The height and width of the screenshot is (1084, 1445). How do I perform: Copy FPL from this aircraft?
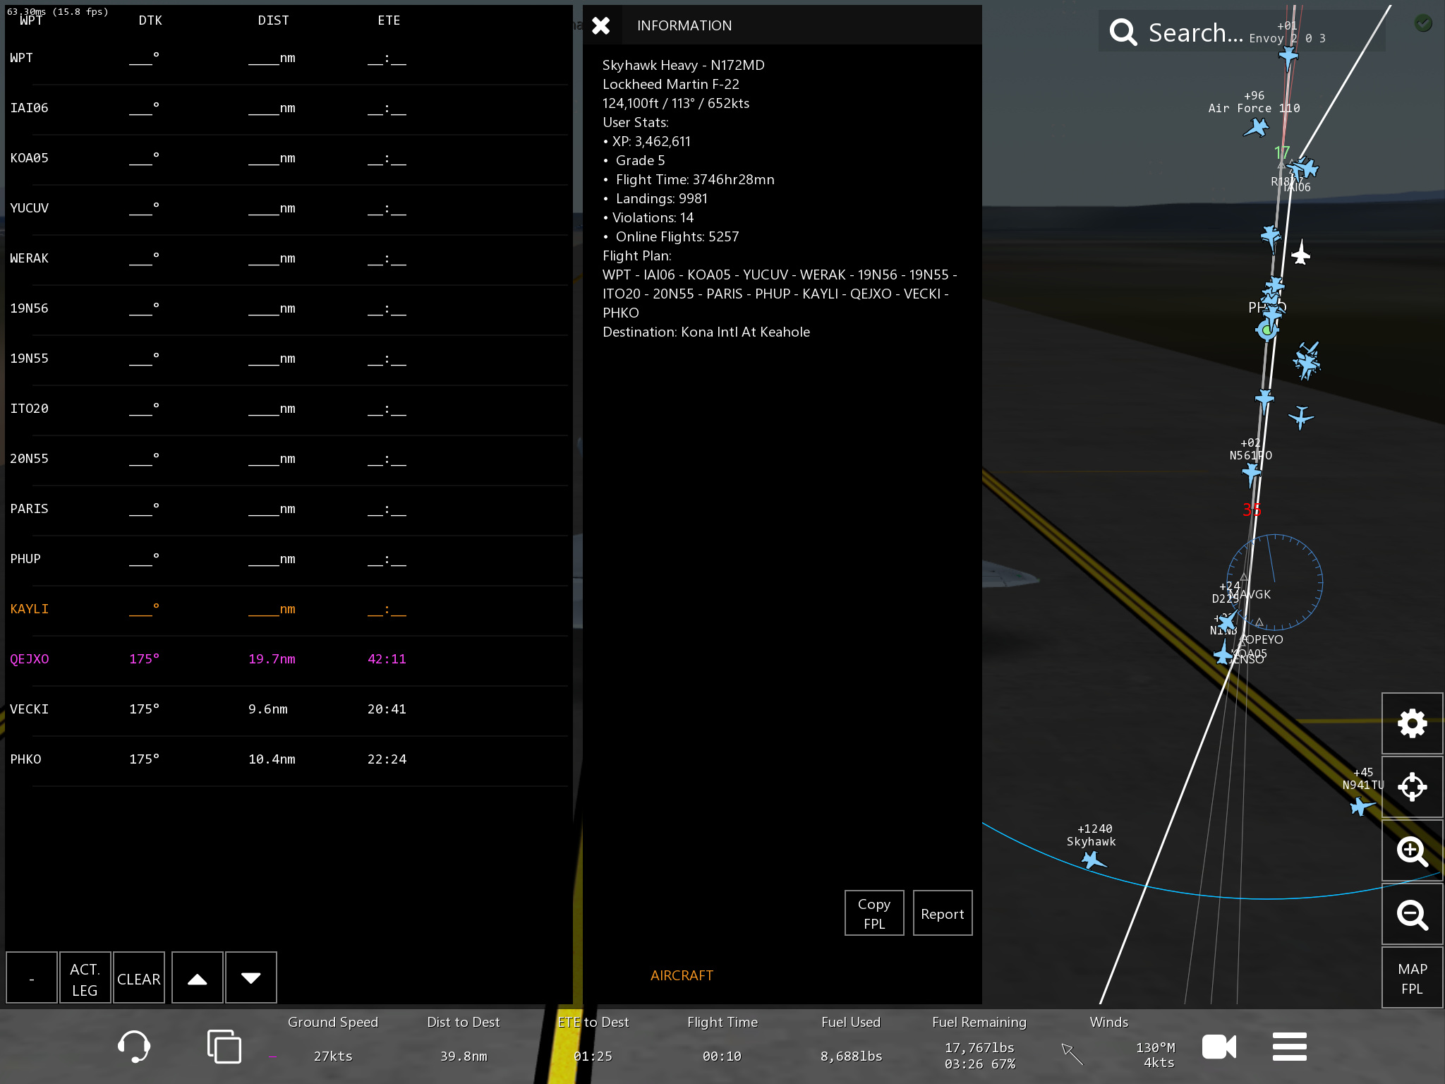[874, 913]
